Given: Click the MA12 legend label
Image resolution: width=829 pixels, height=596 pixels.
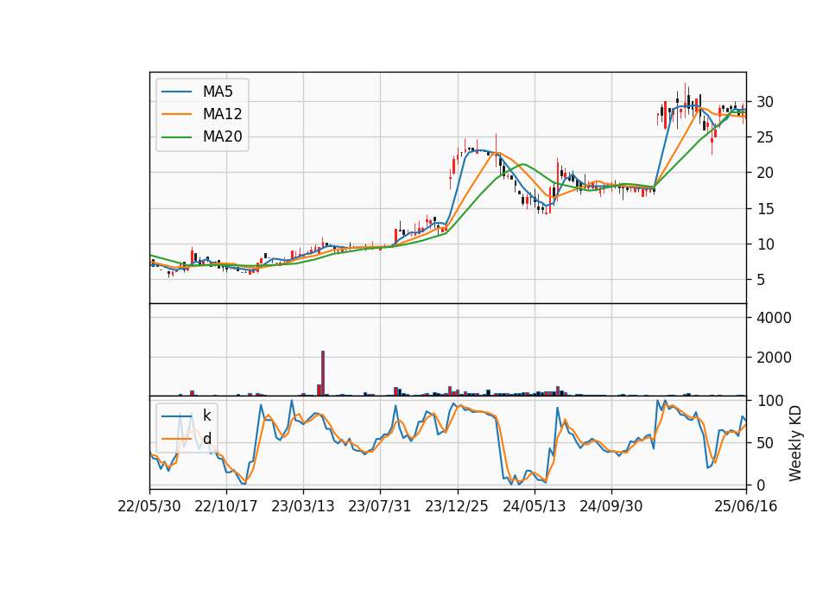Looking at the screenshot, I should (x=222, y=114).
